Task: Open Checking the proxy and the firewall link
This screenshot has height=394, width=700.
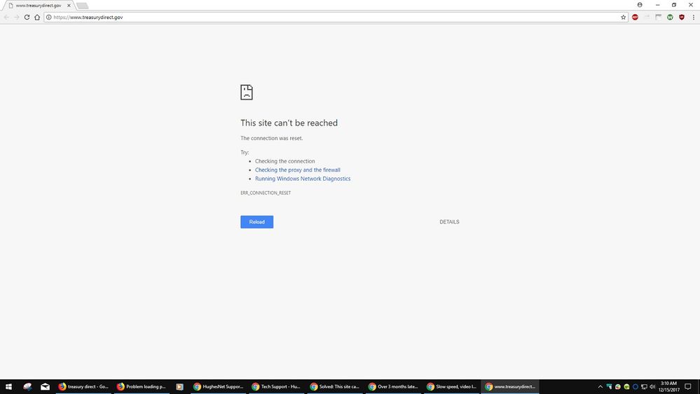Action: [297, 170]
